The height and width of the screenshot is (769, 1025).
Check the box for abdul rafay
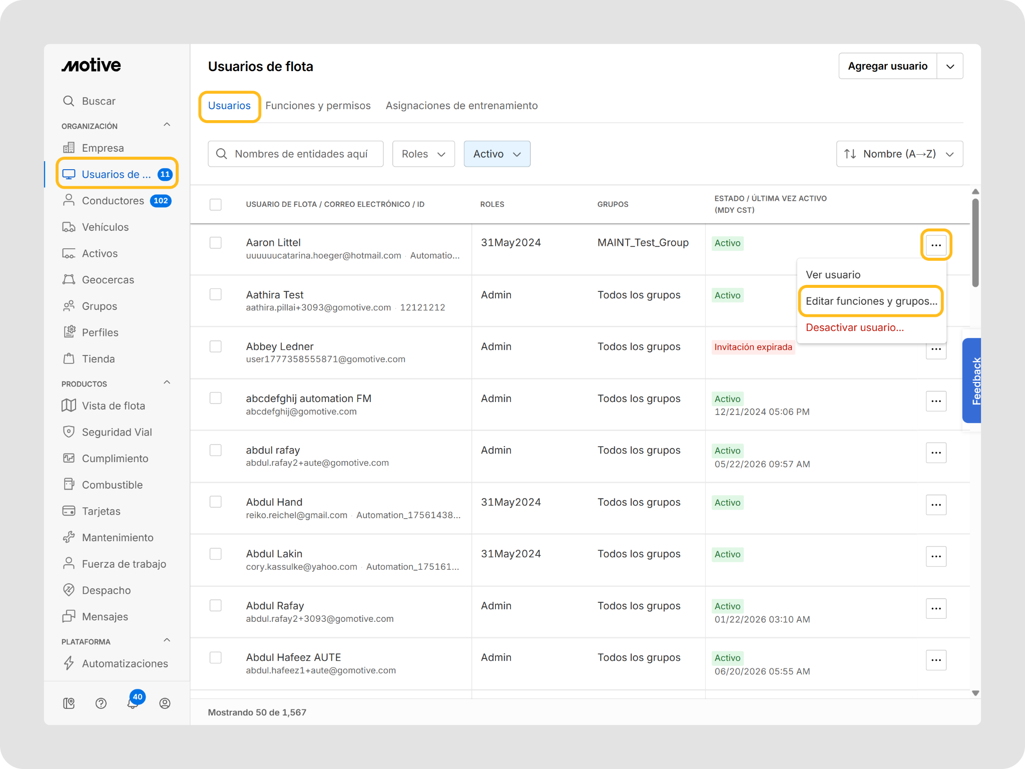pyautogui.click(x=215, y=450)
